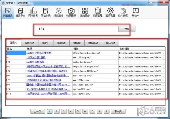
Task: Go to results page 5
Action: click(78, 111)
